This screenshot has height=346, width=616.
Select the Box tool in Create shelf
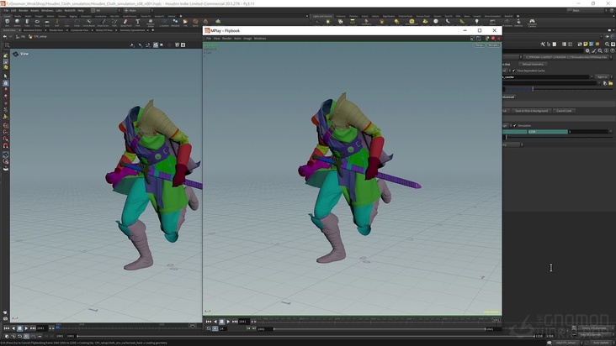click(7, 23)
